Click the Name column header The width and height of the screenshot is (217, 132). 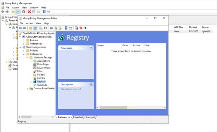pyautogui.click(x=108, y=45)
